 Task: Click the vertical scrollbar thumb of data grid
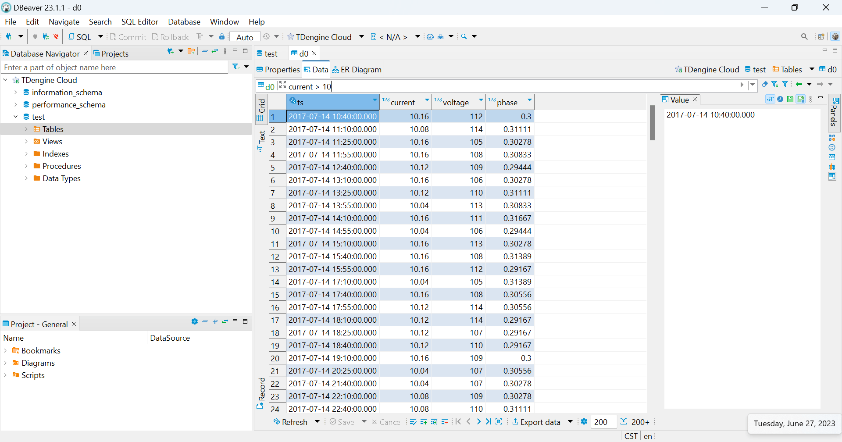[652, 123]
